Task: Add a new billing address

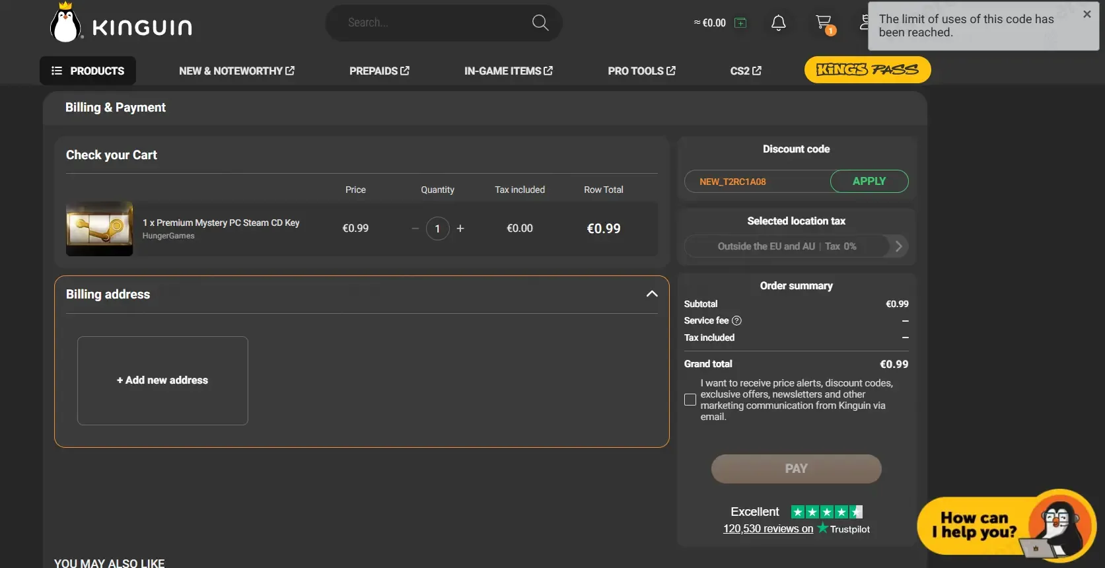Action: click(x=162, y=380)
